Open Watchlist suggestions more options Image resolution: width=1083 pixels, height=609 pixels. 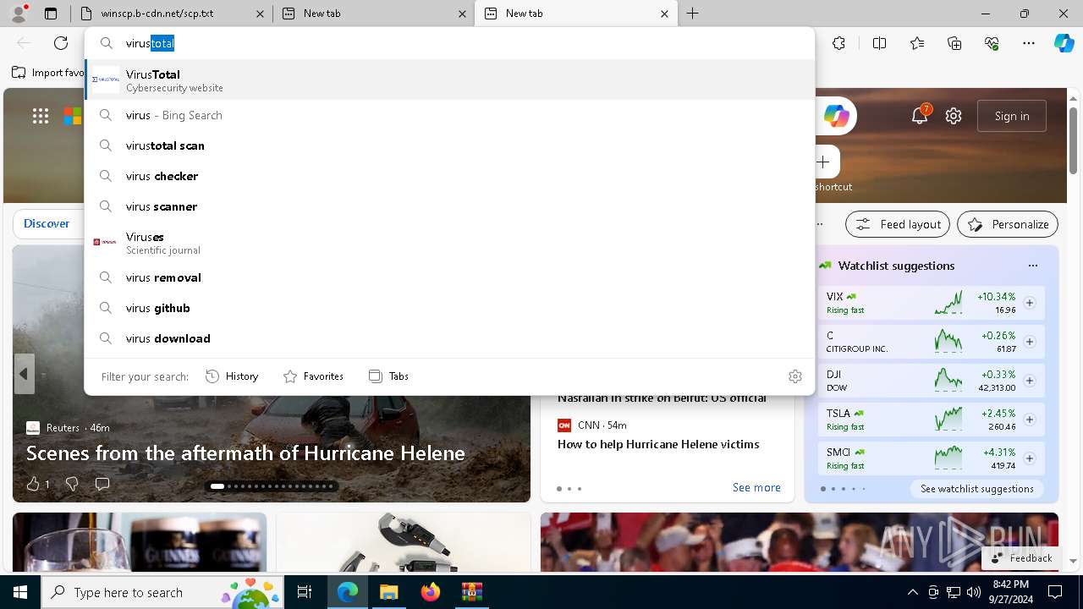click(x=1032, y=266)
